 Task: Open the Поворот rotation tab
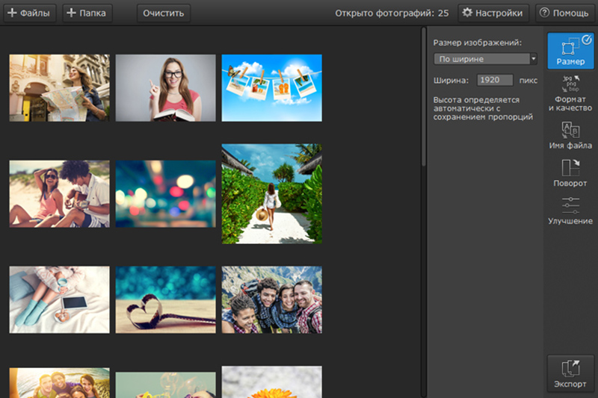point(570,173)
